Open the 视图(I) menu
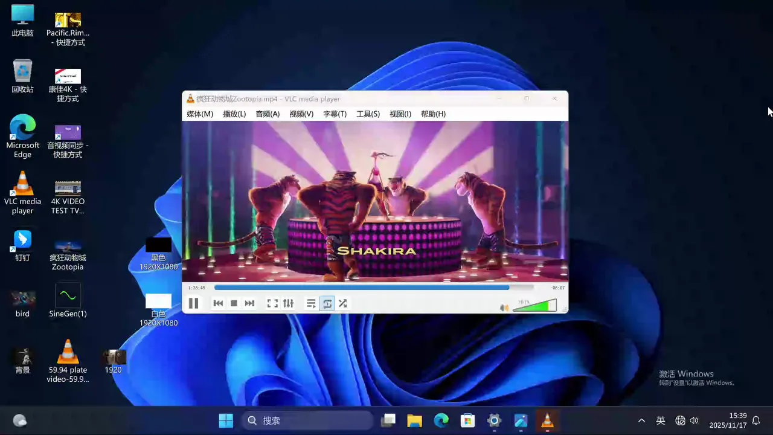This screenshot has width=773, height=435. (x=400, y=114)
